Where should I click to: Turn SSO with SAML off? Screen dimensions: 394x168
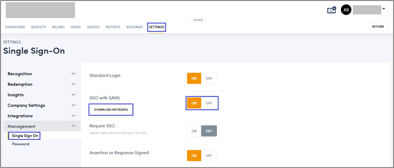click(209, 103)
